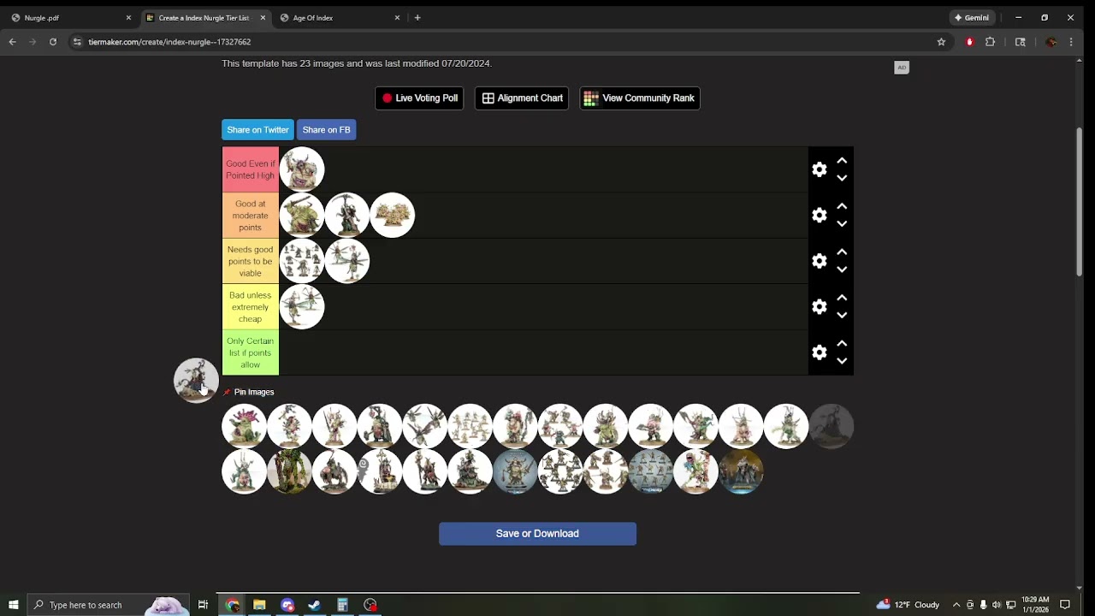1095x616 pixels.
Task: Open the weather 12°F Cloudy widget
Action: point(908,605)
